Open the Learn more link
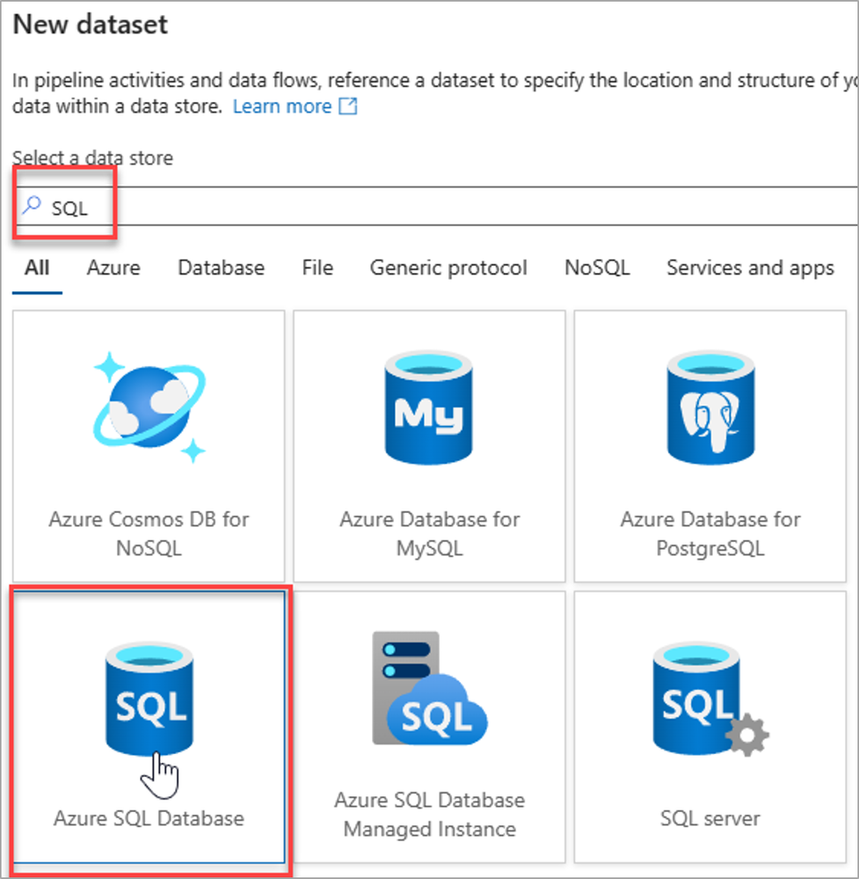The width and height of the screenshot is (859, 879). point(282,107)
